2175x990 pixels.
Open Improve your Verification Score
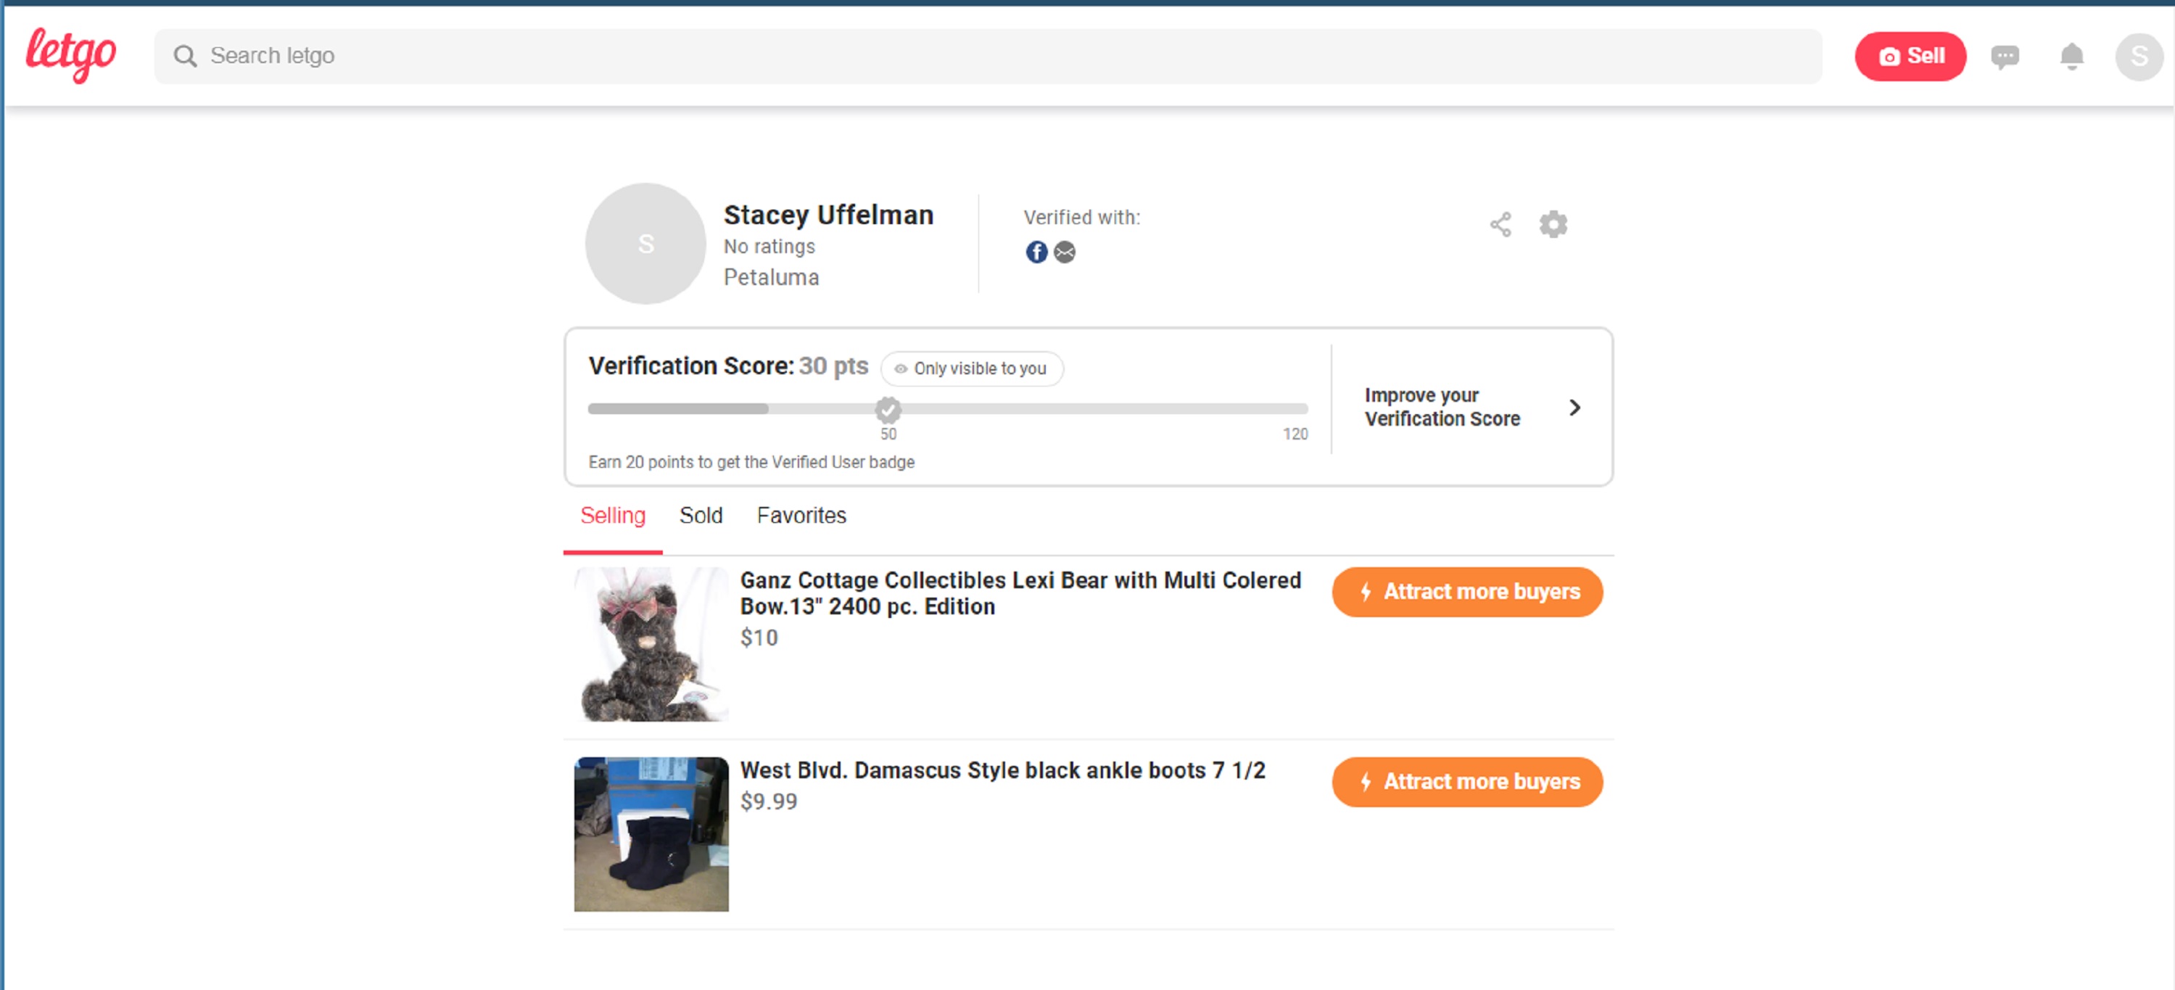coord(1472,407)
